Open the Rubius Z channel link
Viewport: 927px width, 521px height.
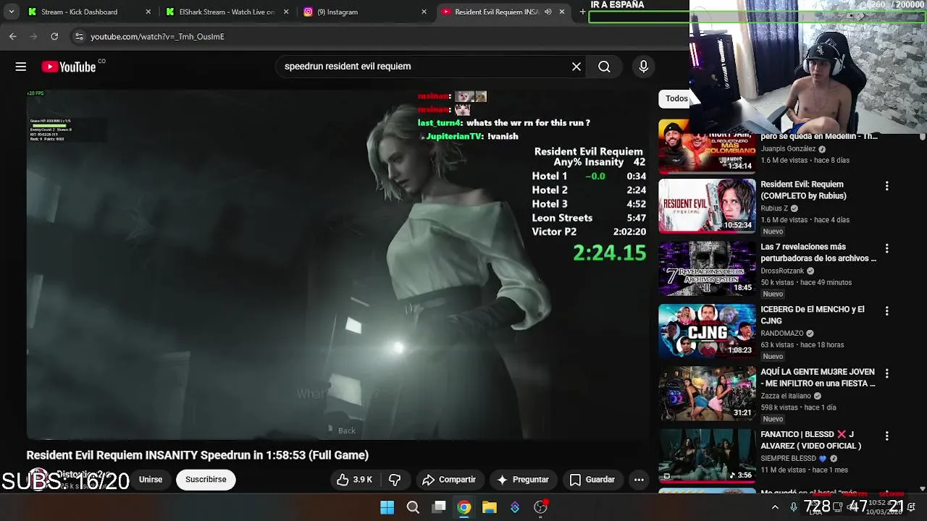(774, 208)
